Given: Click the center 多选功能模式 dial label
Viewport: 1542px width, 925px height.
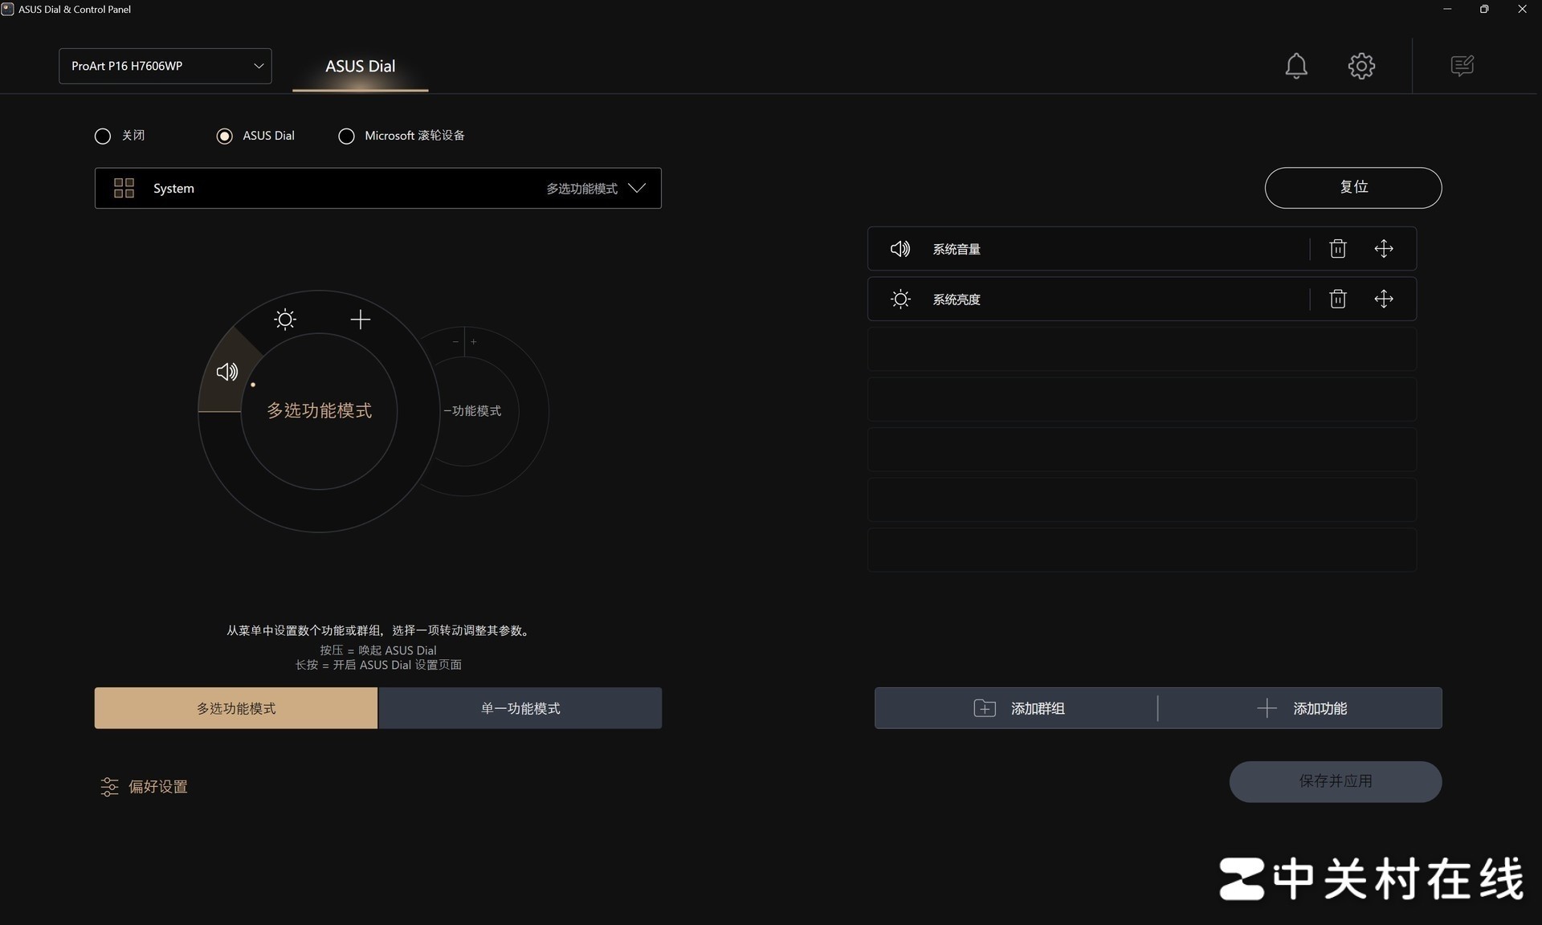Looking at the screenshot, I should tap(320, 410).
